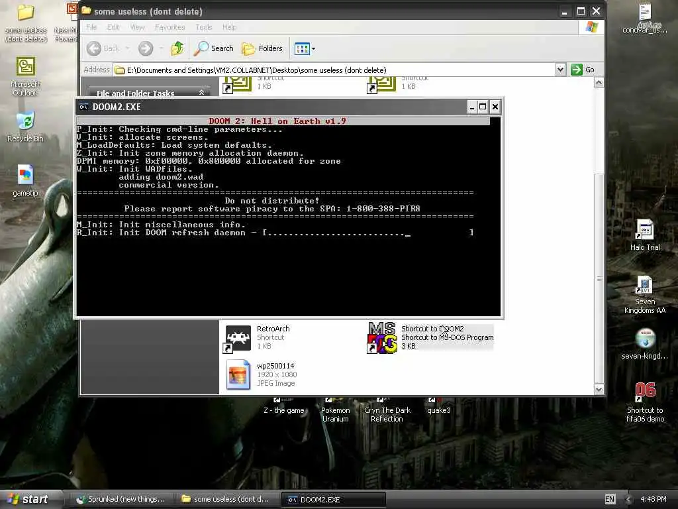Click the scroll up arrow in the Explorer window
This screenshot has width=678, height=509.
pos(599,83)
